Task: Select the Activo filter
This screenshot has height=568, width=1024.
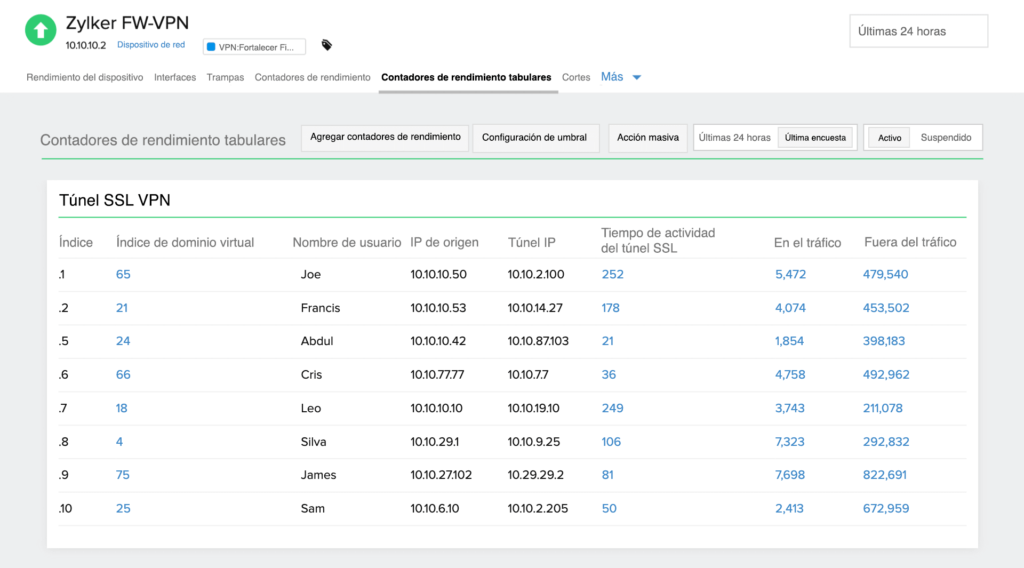Action: [890, 138]
